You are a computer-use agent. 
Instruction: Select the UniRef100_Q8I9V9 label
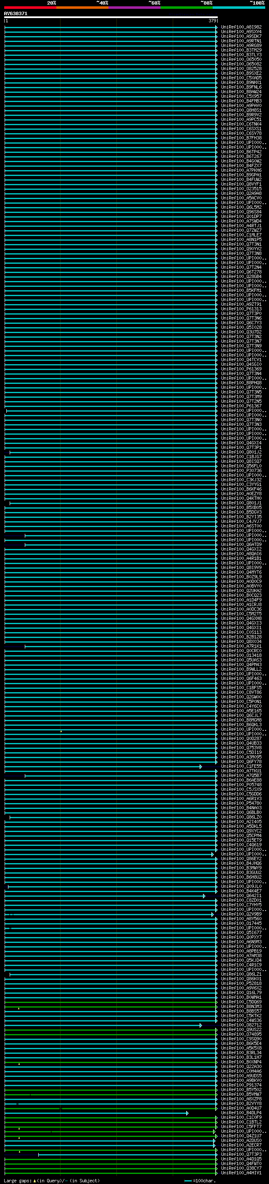(241, 568)
